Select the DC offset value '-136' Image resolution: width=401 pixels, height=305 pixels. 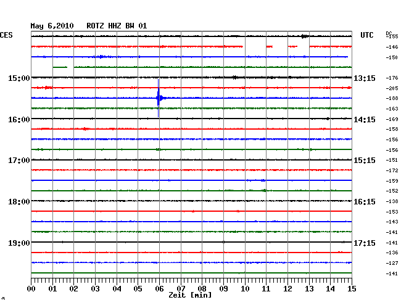click(x=392, y=253)
